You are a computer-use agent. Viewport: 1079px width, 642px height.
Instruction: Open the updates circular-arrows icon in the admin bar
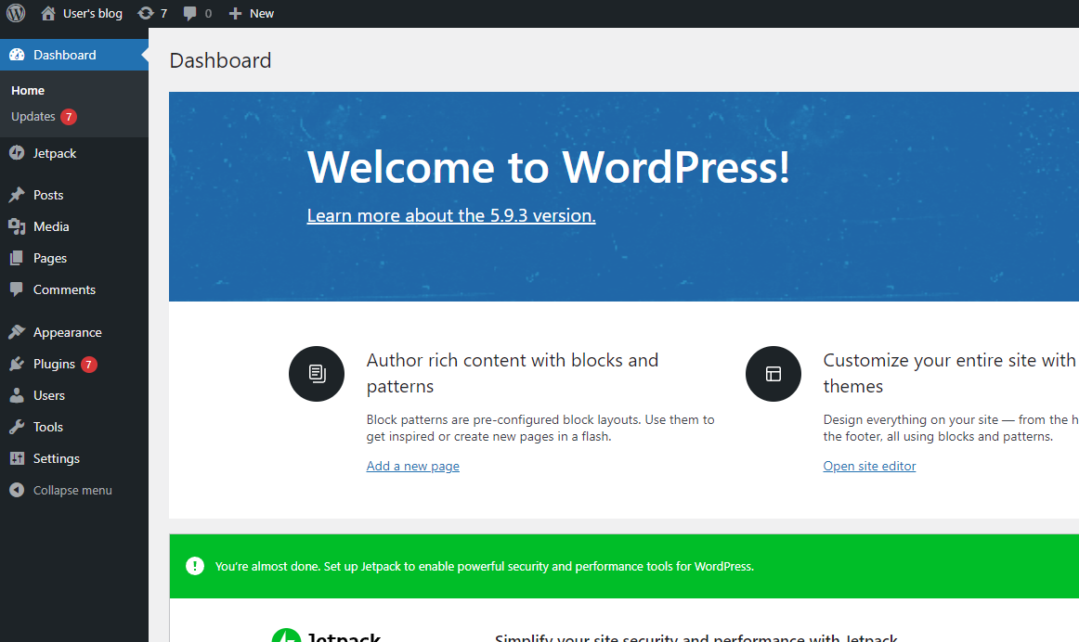click(145, 13)
